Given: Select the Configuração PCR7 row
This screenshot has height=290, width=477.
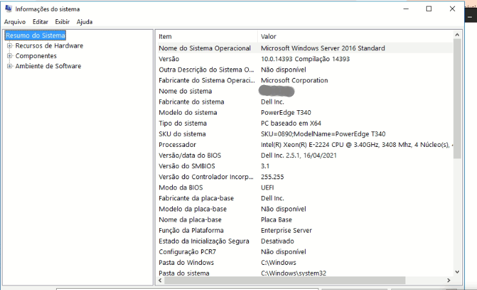Looking at the screenshot, I should pos(304,252).
